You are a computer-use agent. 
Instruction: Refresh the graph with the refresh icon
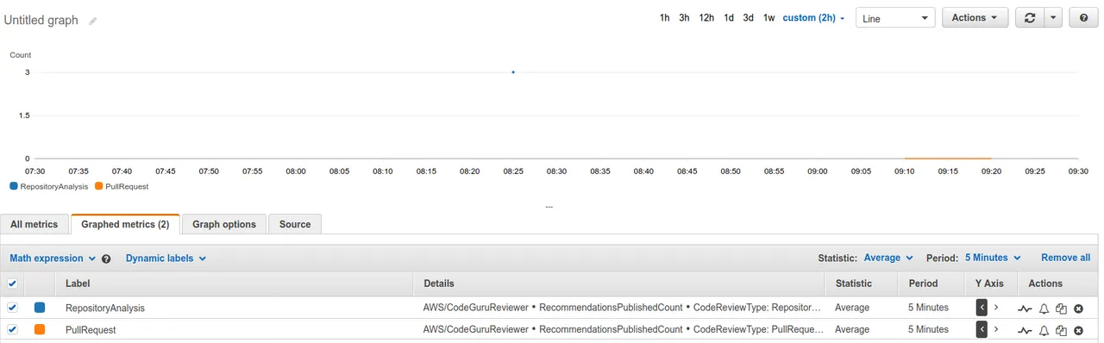coord(1030,18)
